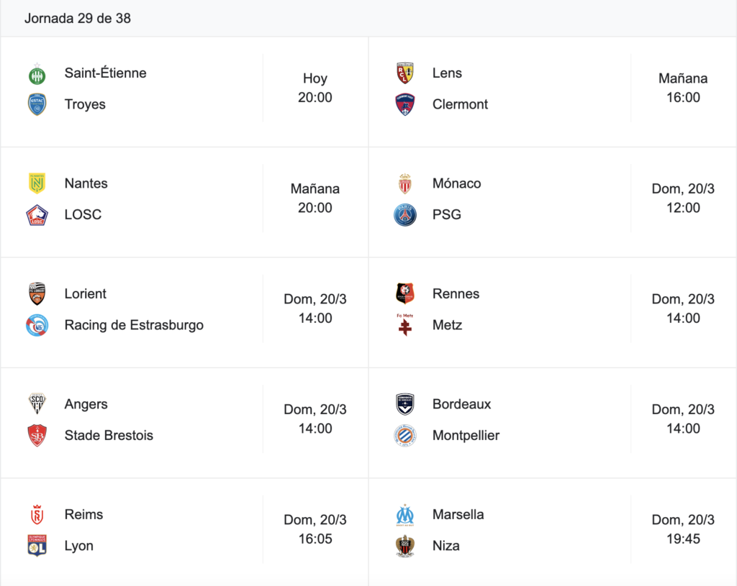The height and width of the screenshot is (586, 737).
Task: Open Saint-Étienne vs Troyes match time Hoy 20:00
Action: 315,88
